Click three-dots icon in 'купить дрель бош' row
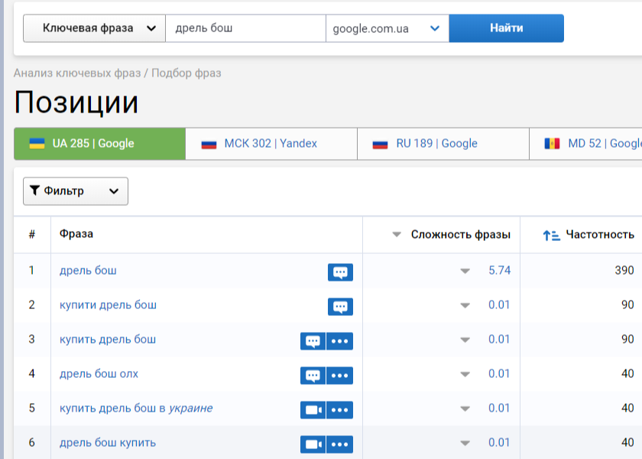Image resolution: width=642 pixels, height=459 pixels. tap(340, 341)
